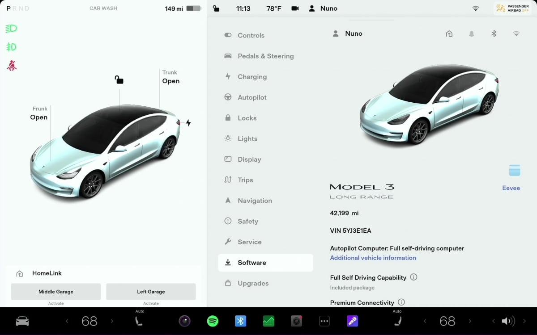The image size is (537, 335).
Task: Tap the Nuno profile in settings header
Action: tap(347, 33)
